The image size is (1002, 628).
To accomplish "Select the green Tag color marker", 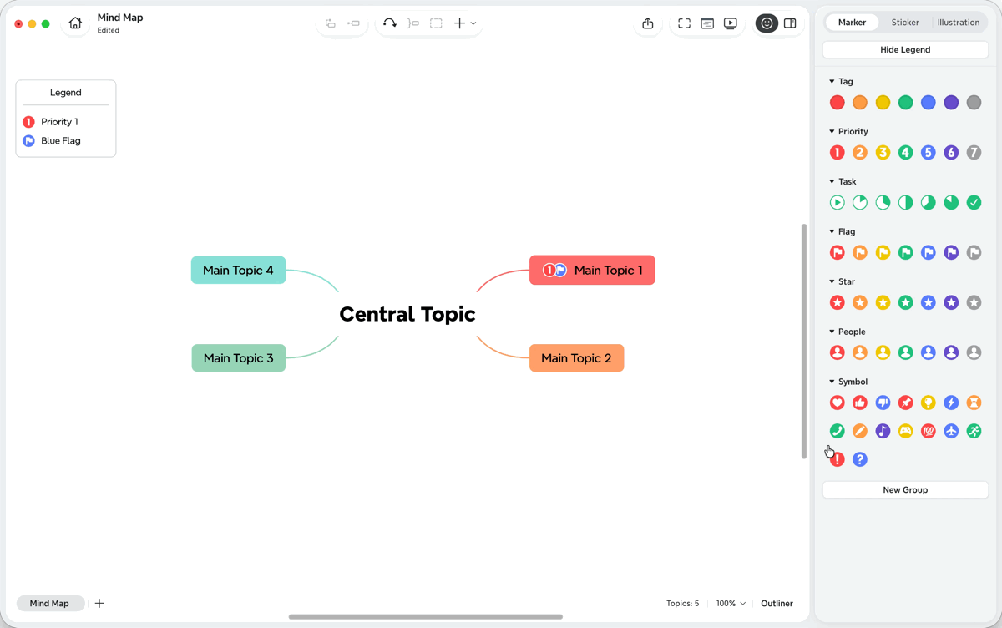I will [x=905, y=102].
